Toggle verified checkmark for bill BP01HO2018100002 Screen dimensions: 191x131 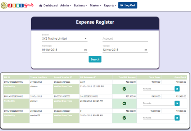tap(124, 103)
